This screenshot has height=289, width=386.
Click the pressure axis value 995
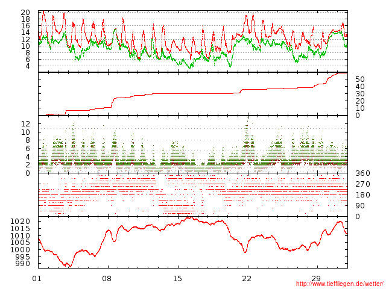[23, 257]
